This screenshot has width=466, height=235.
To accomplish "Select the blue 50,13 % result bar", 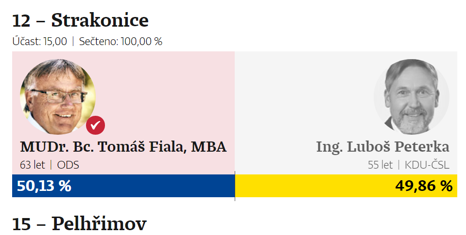I will [123, 186].
